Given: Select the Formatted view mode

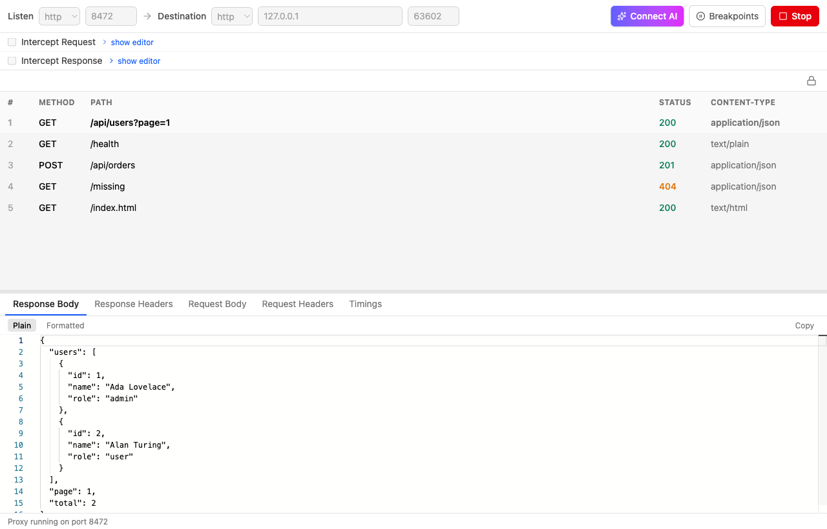Looking at the screenshot, I should pyautogui.click(x=65, y=325).
